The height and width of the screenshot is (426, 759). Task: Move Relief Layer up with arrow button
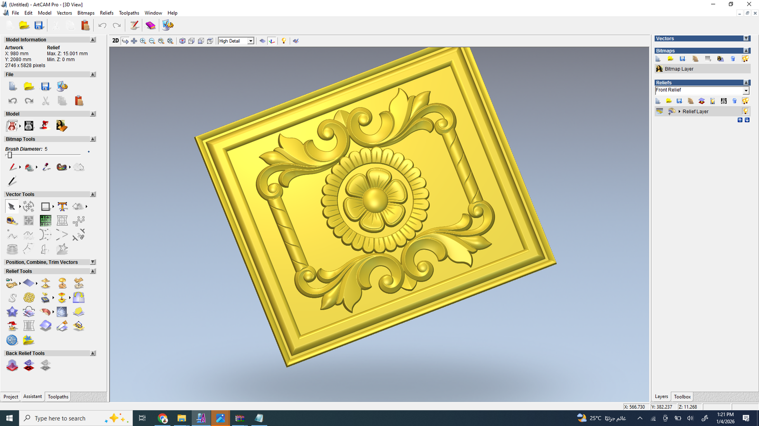740,120
